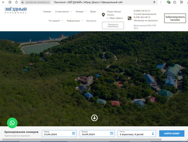
Task: Open calendar icon in Заезд field
Action: [x=74, y=133]
